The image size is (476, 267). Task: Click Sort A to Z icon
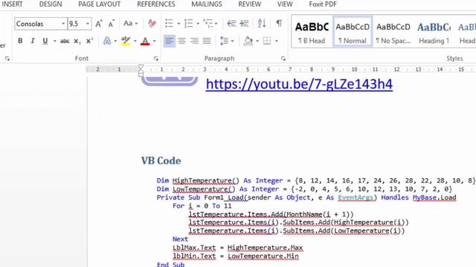[262, 23]
